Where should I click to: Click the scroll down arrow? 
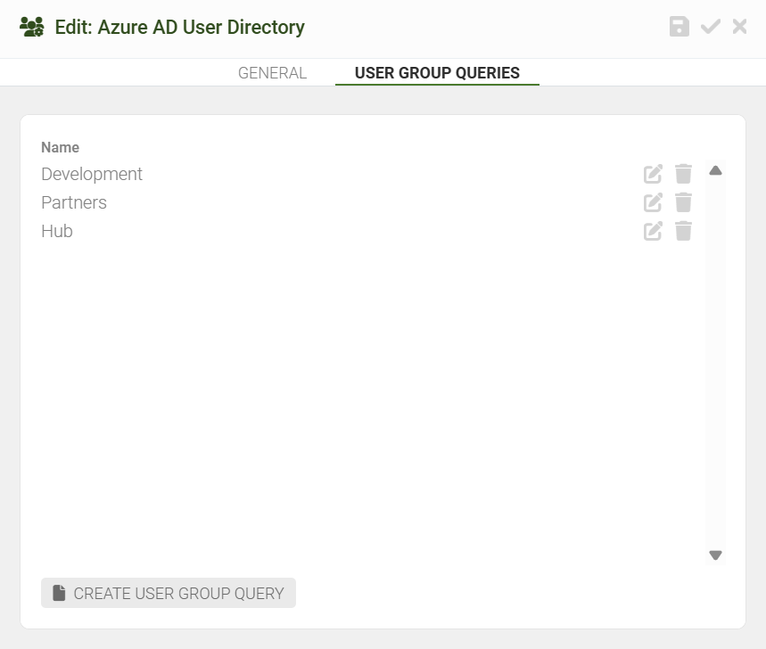pos(716,555)
